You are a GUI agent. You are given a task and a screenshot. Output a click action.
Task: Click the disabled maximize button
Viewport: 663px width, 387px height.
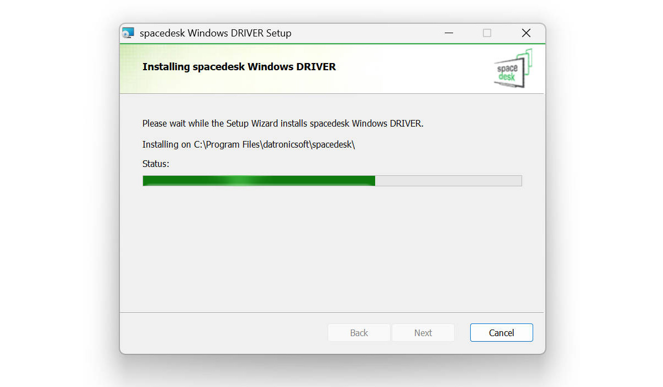coord(487,33)
